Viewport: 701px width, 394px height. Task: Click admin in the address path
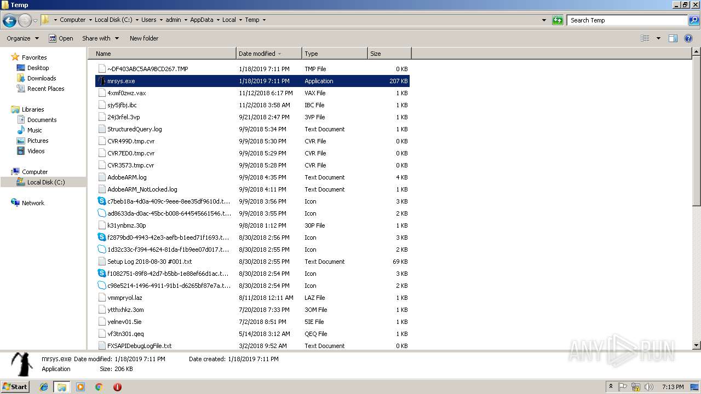[173, 20]
